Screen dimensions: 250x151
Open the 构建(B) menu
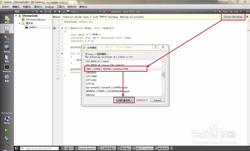tap(27, 7)
